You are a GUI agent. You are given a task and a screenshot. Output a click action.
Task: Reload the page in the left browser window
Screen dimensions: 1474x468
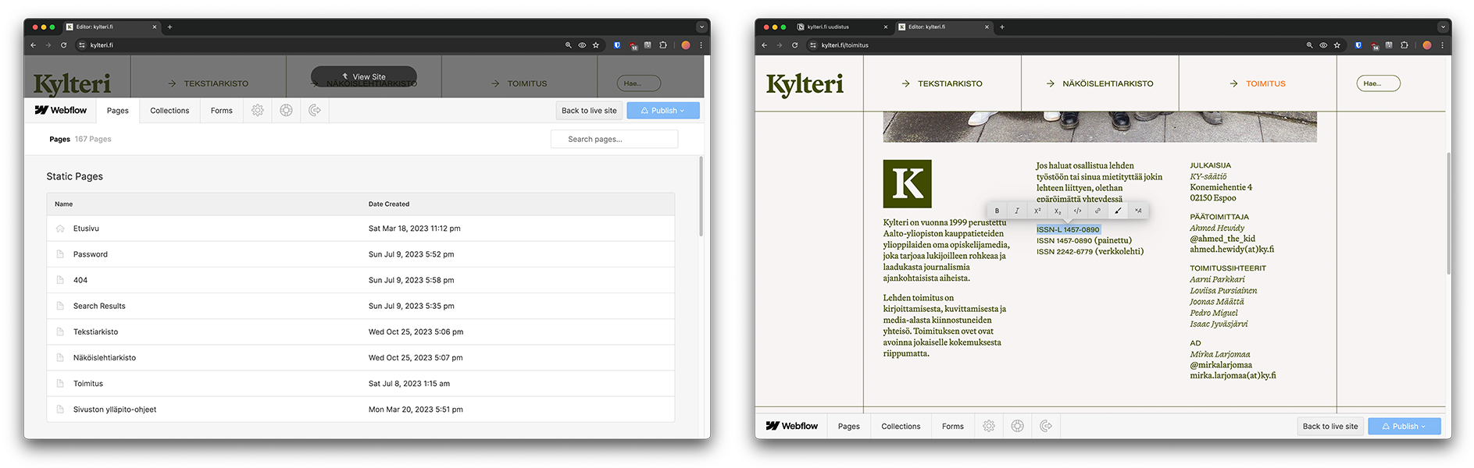click(x=64, y=45)
